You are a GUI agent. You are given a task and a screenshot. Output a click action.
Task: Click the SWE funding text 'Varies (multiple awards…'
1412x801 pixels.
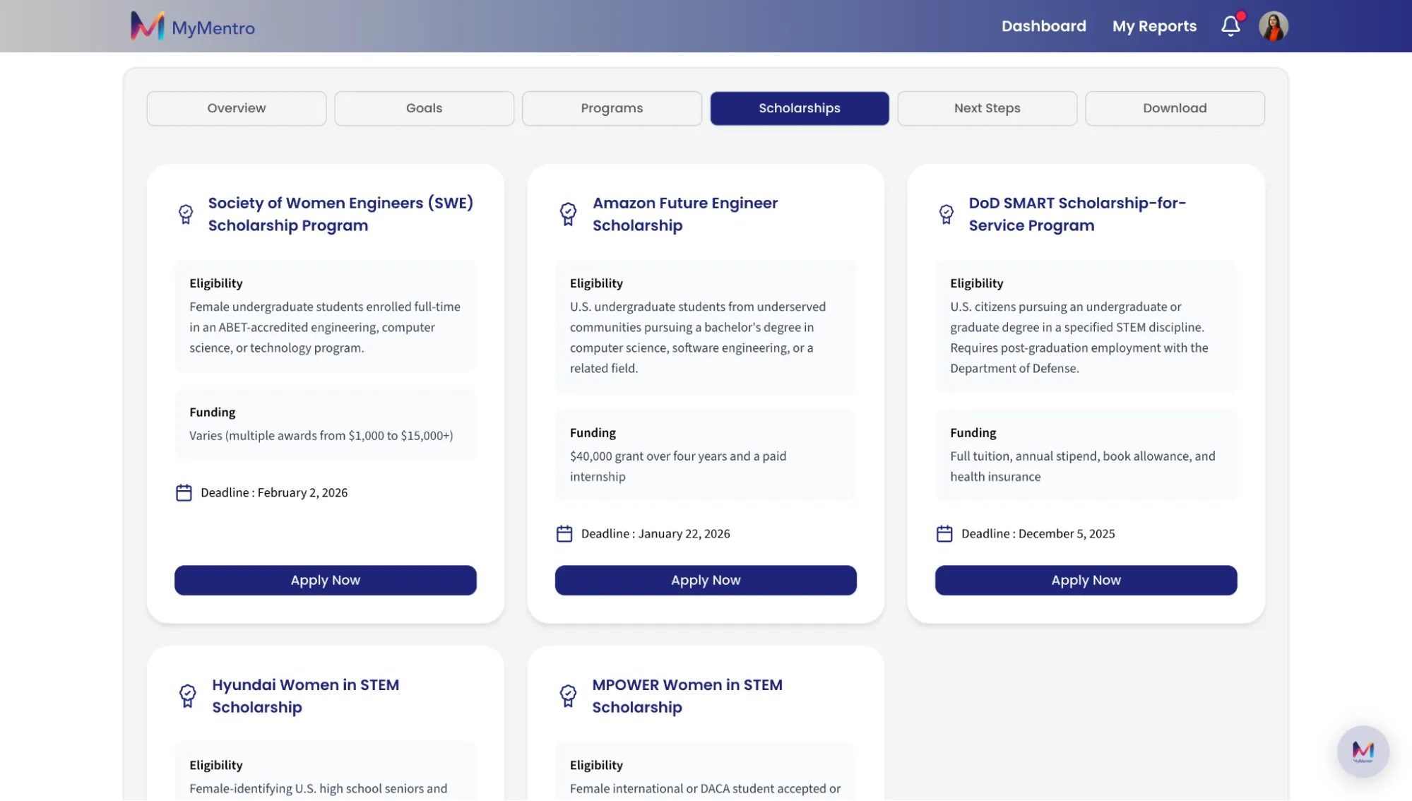321,436
